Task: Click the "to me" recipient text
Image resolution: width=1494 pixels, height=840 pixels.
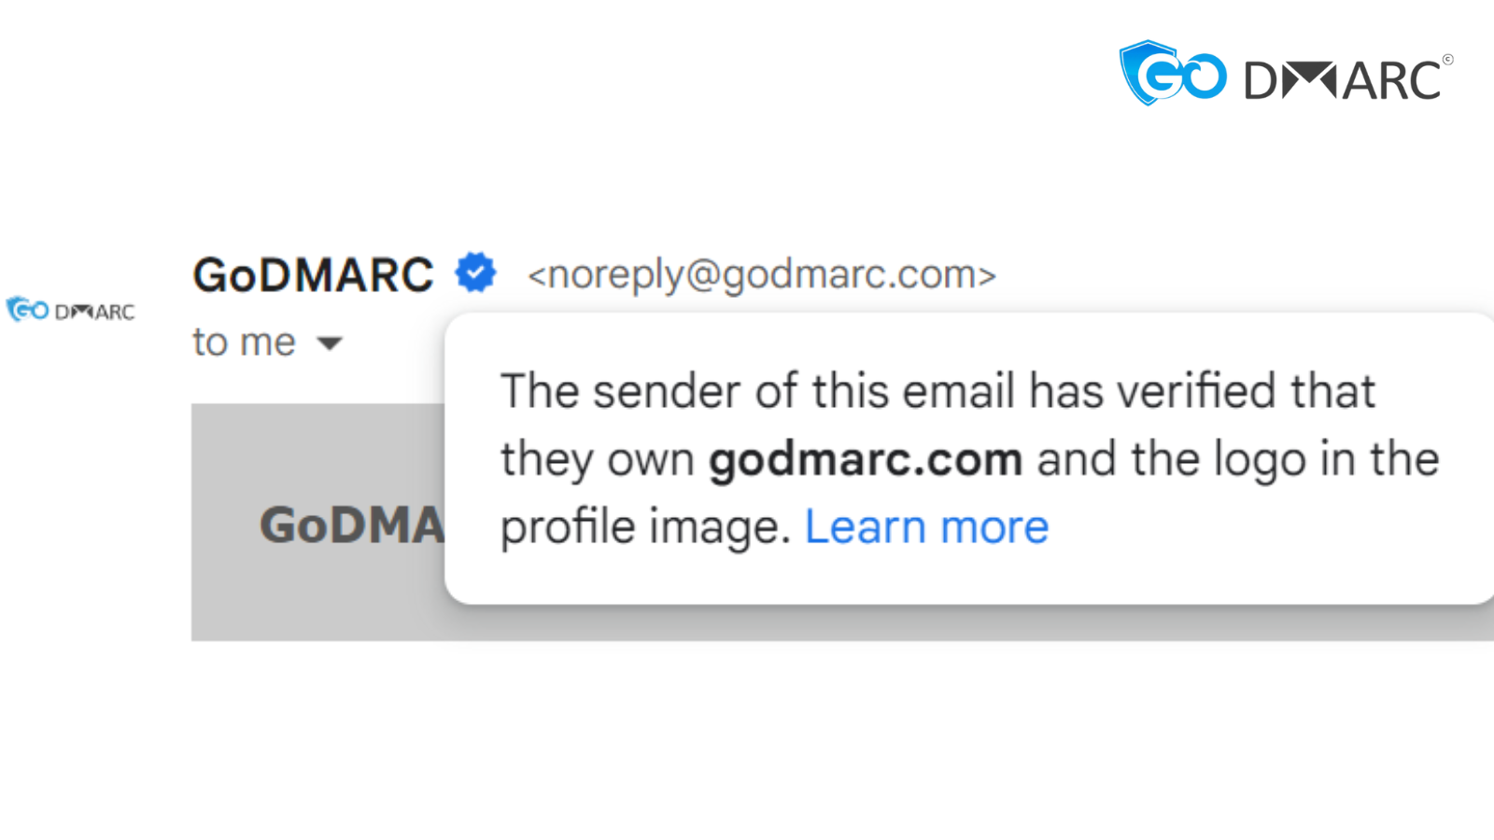Action: [244, 343]
